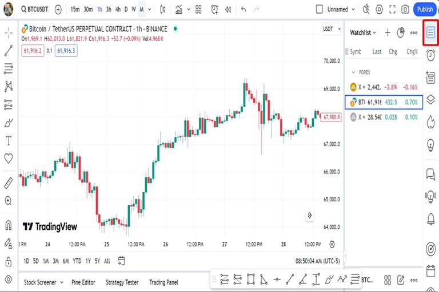Click the Publish button
Image resolution: width=439 pixels, height=292 pixels.
click(x=425, y=10)
